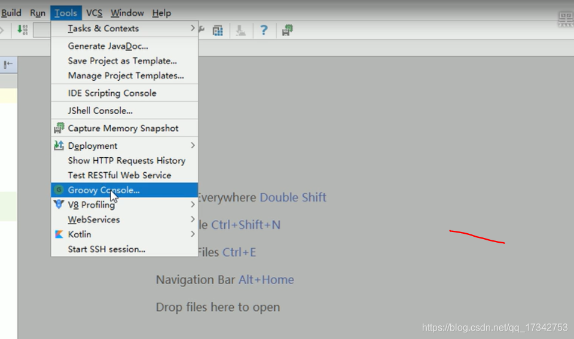Choose Start SSH session...
This screenshot has width=574, height=339.
(x=124, y=249)
